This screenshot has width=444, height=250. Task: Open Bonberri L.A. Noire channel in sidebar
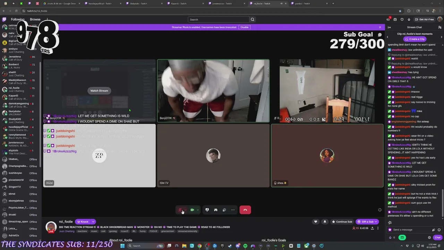21,66
